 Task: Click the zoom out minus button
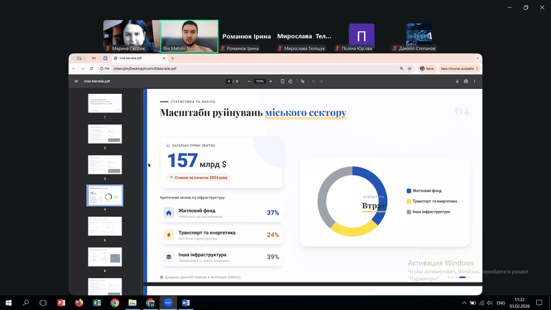coord(249,81)
